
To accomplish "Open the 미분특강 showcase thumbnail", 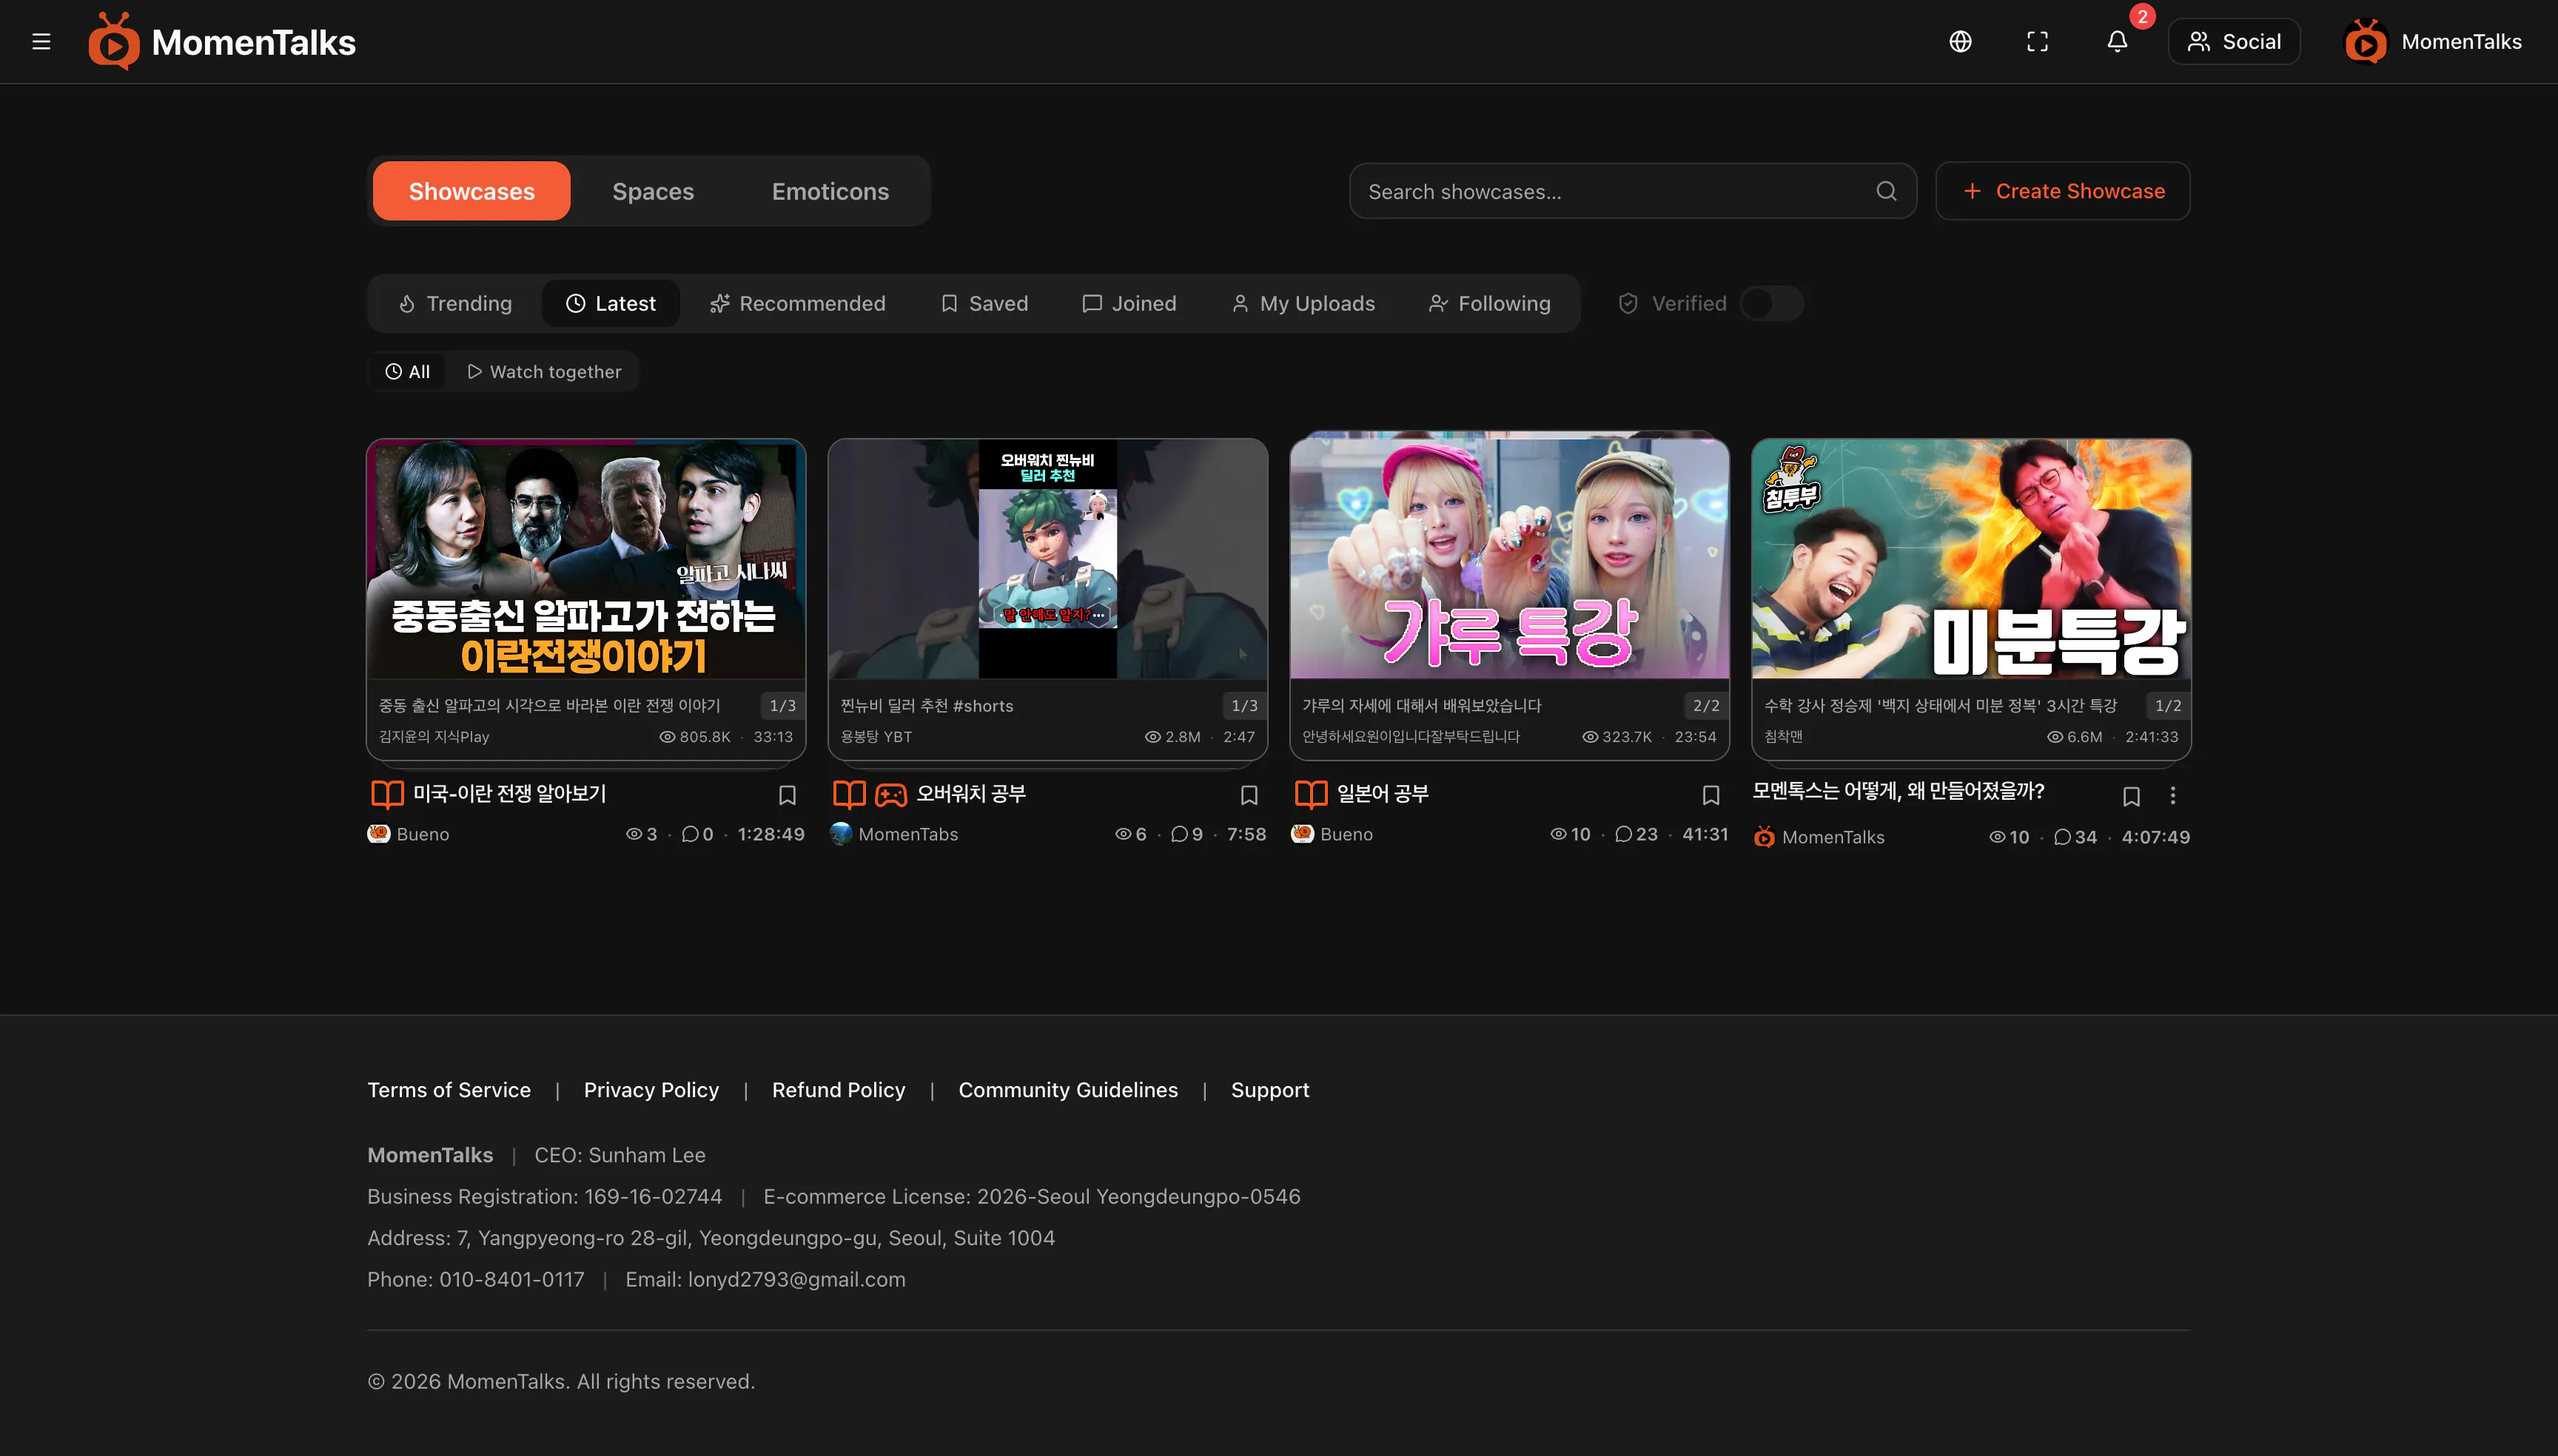I will click(x=1971, y=558).
